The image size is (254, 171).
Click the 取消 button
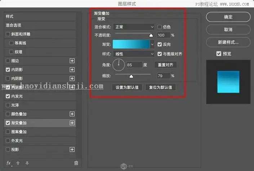(x=228, y=29)
